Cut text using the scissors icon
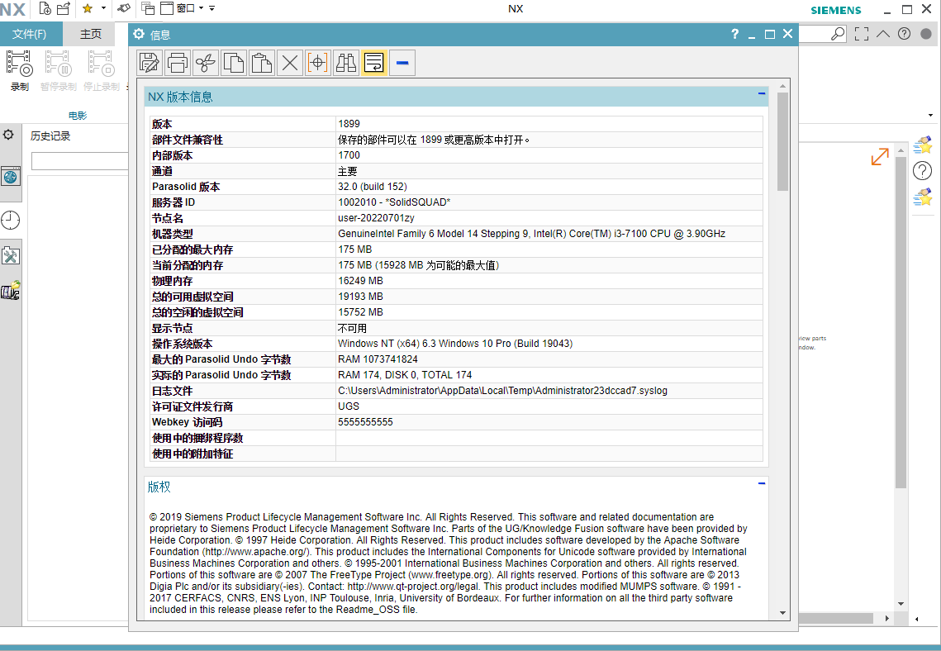This screenshot has height=651, width=941. (x=206, y=62)
